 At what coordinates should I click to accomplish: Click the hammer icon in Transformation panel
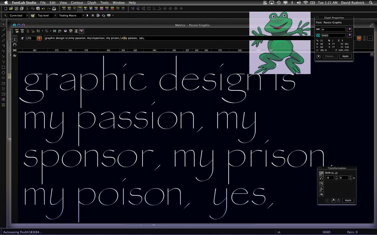pyautogui.click(x=333, y=200)
